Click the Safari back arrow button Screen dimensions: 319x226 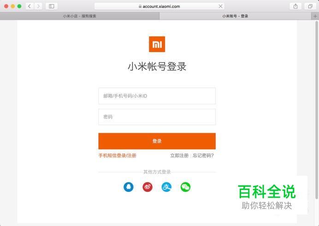tap(30, 6)
